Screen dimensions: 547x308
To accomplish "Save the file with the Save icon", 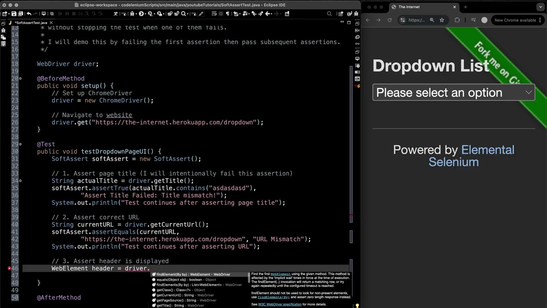I will pos(14,14).
